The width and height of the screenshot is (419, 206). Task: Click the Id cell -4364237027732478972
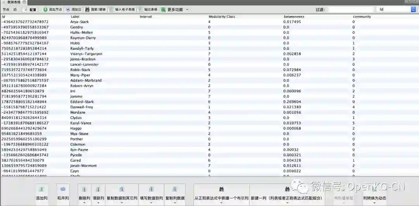tap(25, 22)
